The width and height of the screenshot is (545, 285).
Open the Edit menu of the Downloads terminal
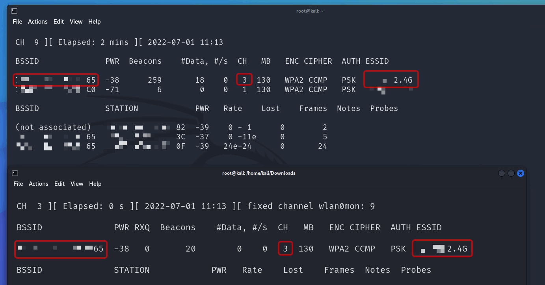(x=59, y=183)
